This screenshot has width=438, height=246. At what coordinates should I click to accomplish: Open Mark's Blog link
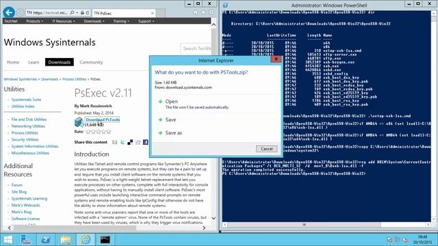tap(21, 212)
